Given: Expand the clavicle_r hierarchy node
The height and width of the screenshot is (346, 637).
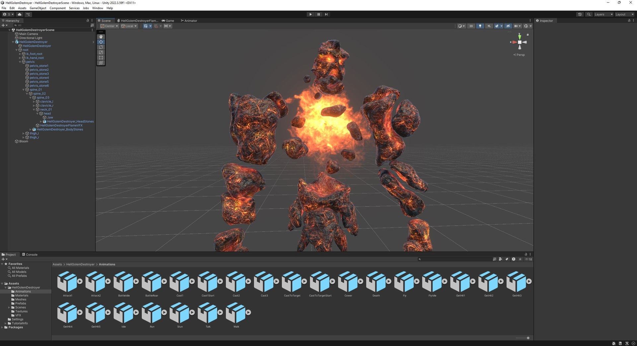Looking at the screenshot, I should [34, 105].
